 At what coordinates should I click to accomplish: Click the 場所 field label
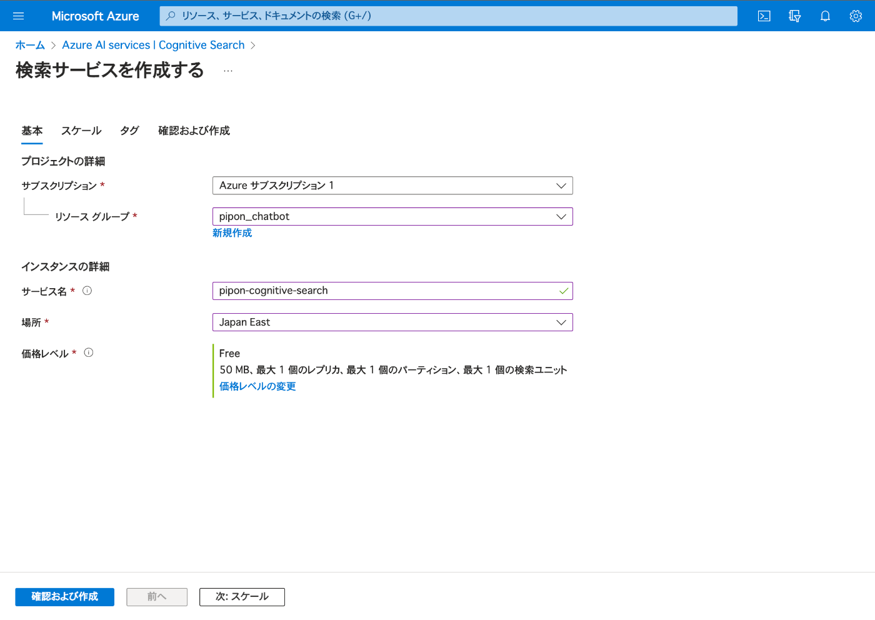click(x=31, y=322)
